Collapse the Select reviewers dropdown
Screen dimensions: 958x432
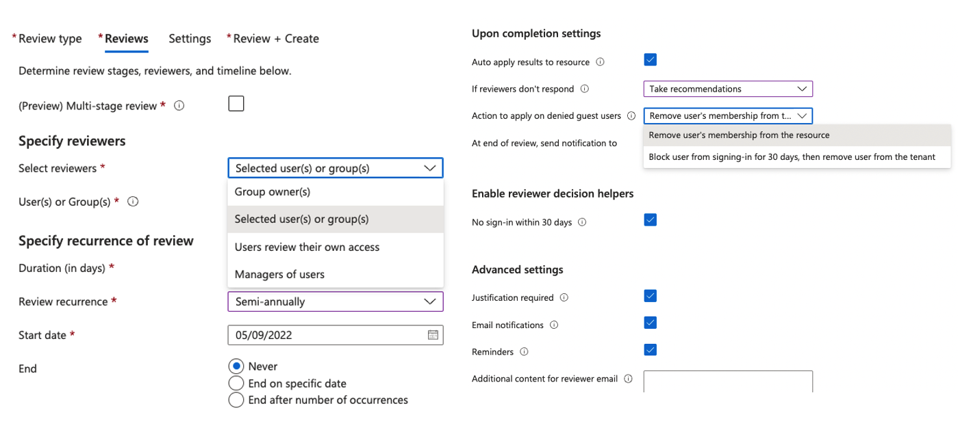point(336,168)
